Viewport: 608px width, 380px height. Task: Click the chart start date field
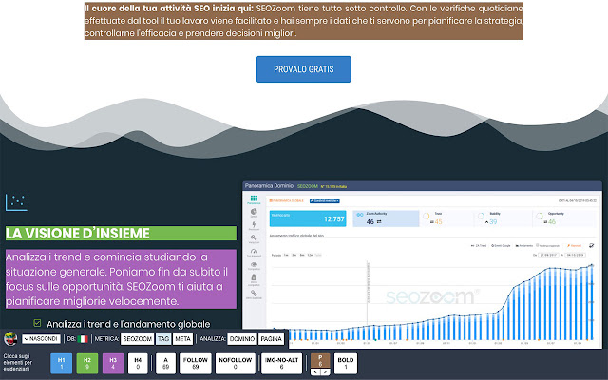(x=548, y=256)
